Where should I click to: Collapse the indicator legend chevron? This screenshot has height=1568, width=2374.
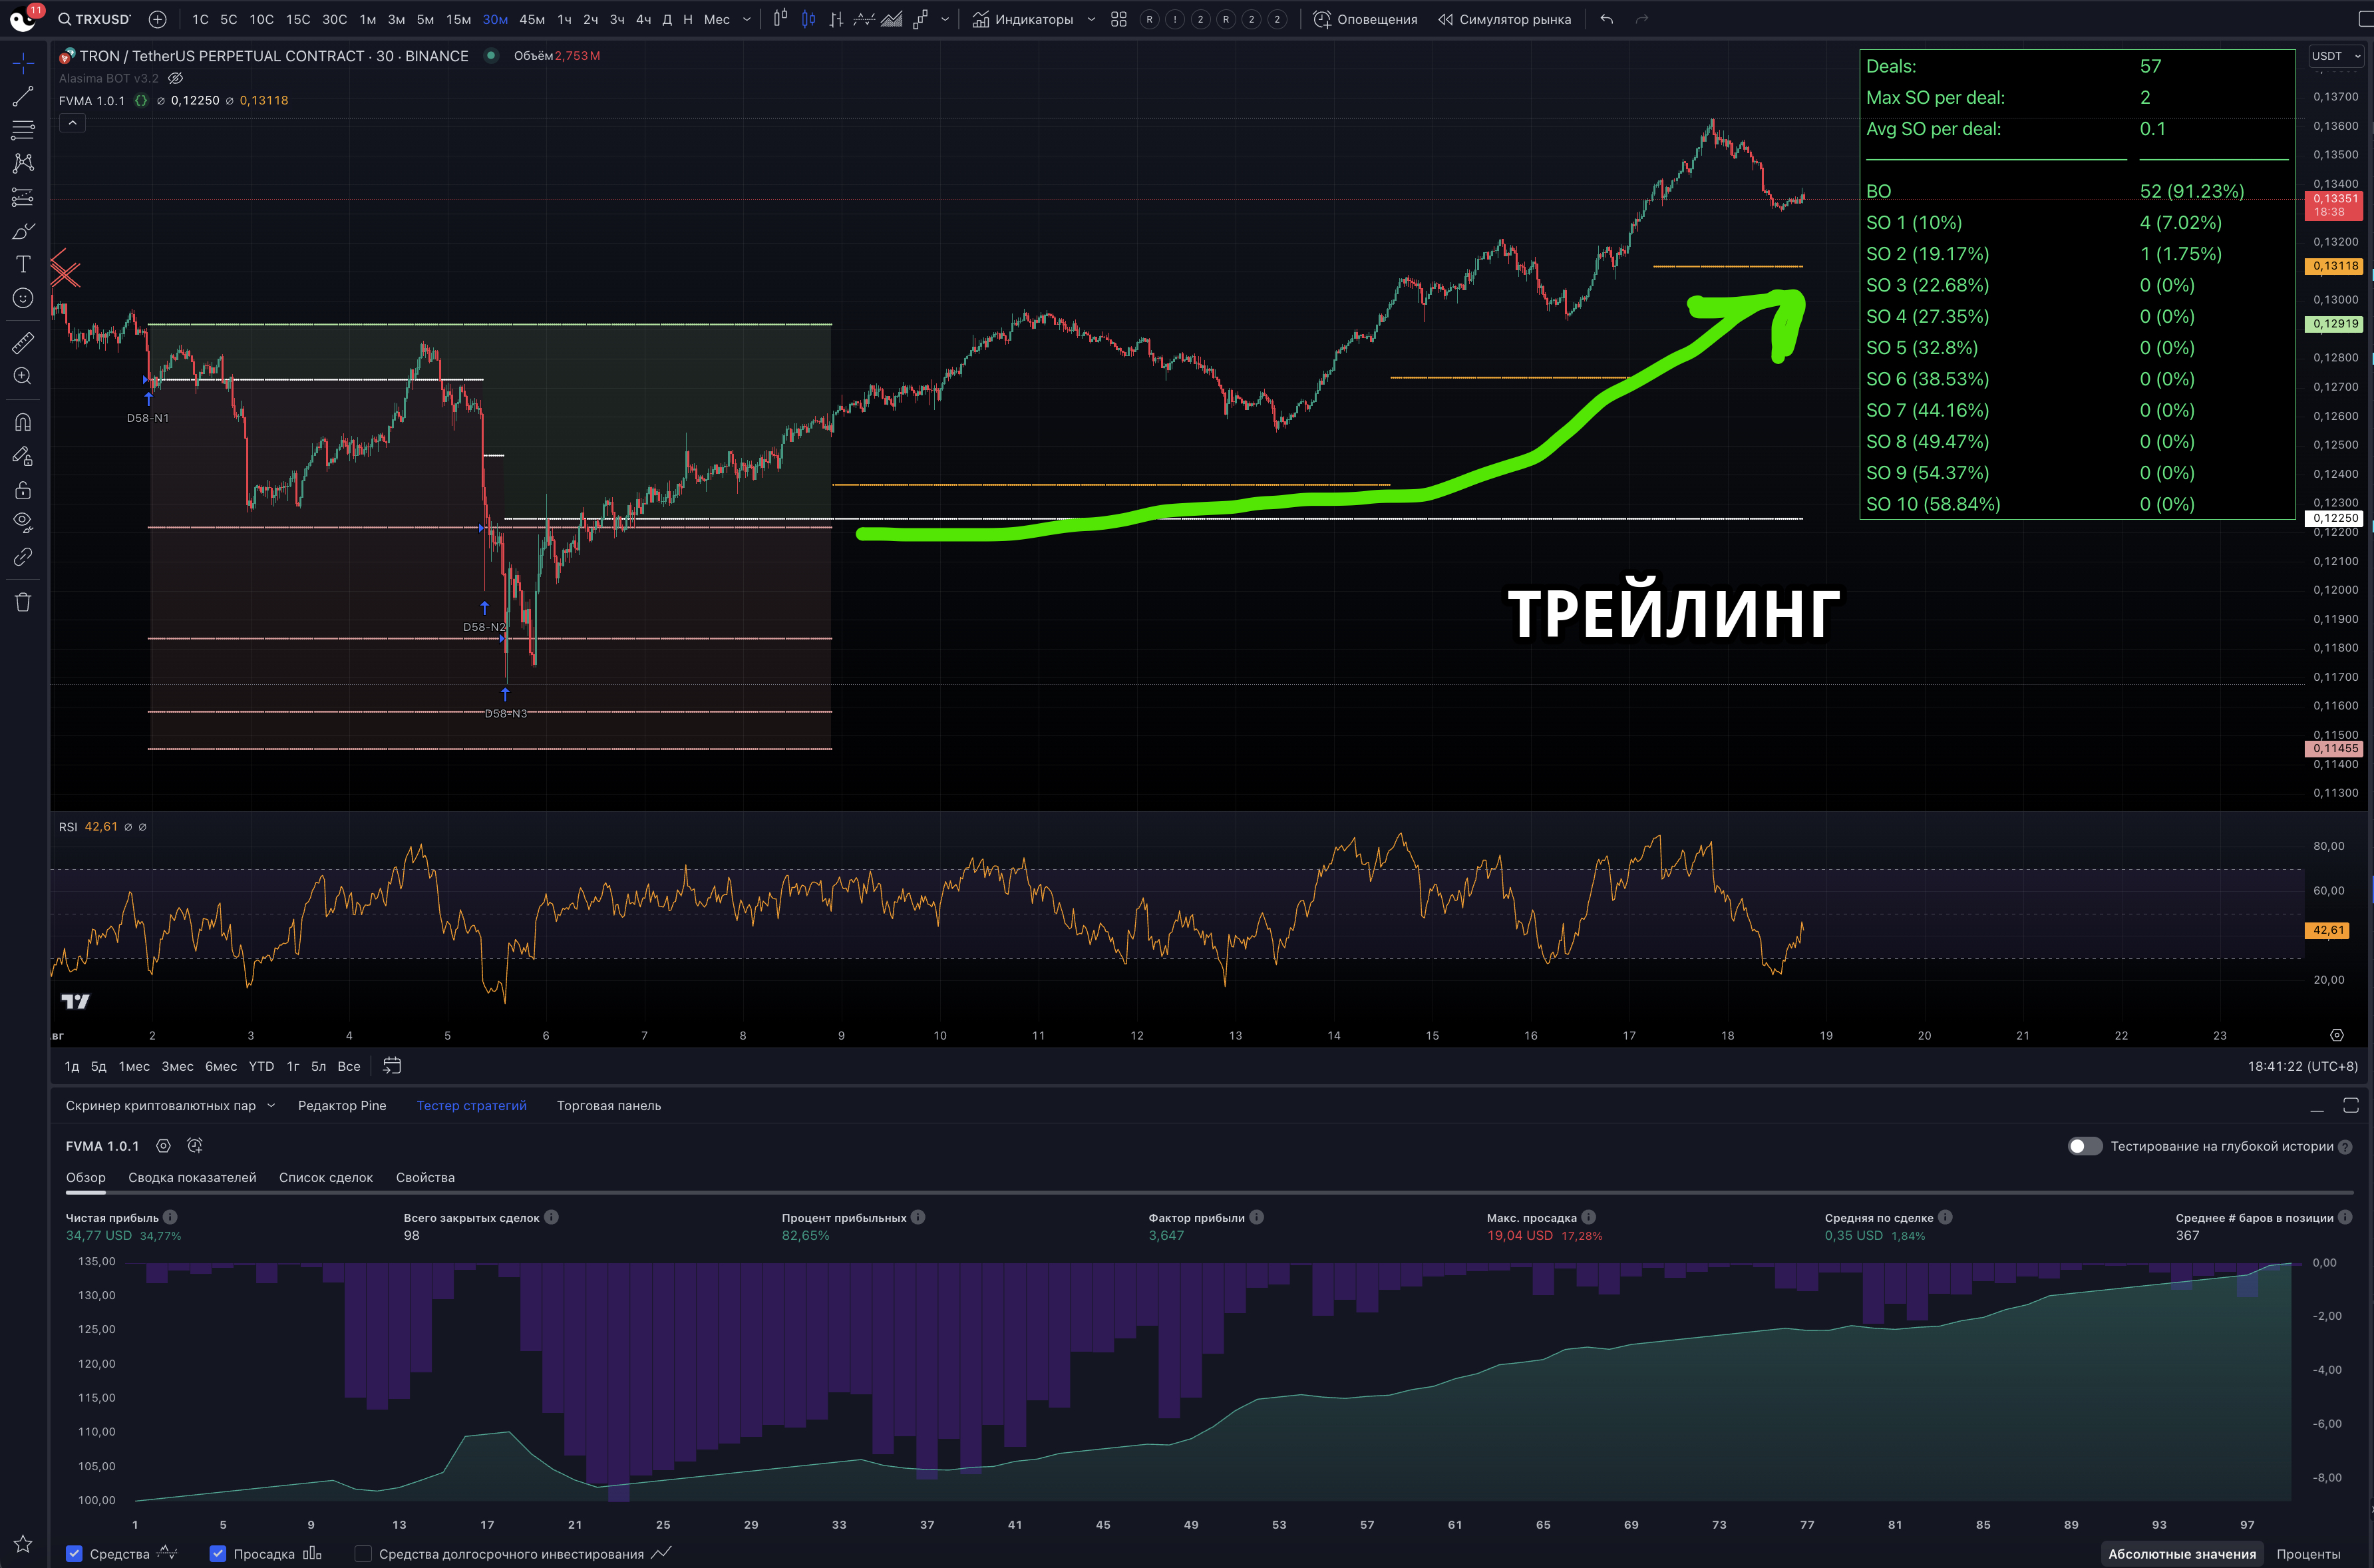click(x=72, y=123)
